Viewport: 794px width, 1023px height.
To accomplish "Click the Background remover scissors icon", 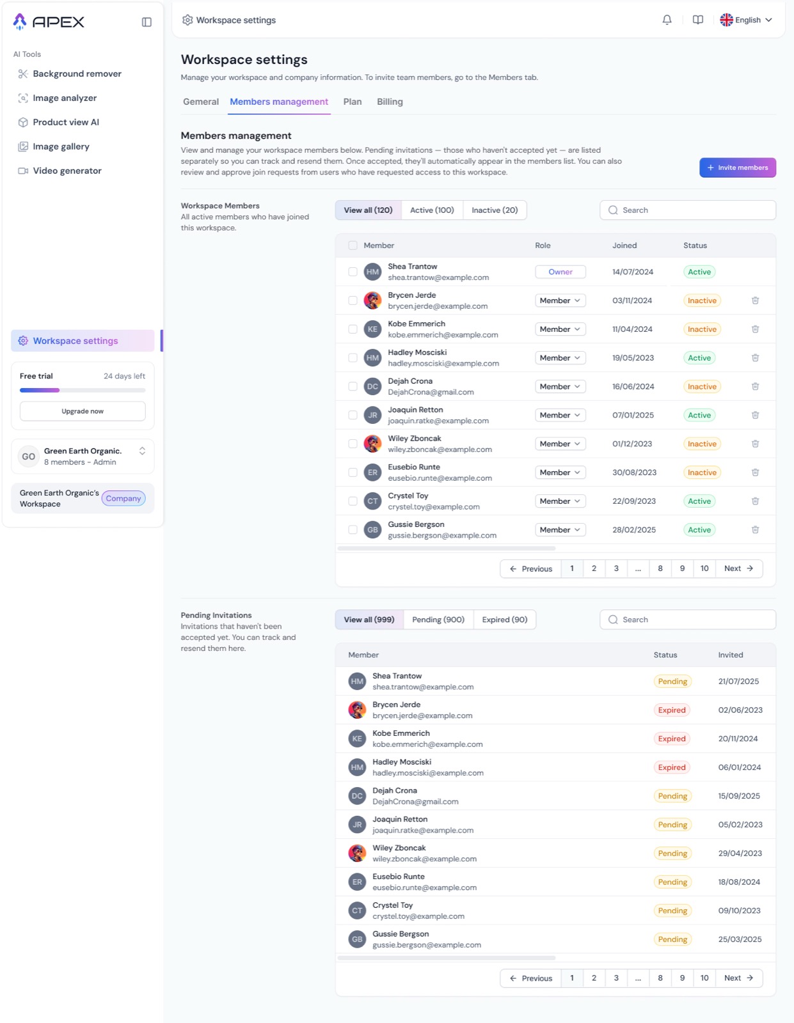I will pyautogui.click(x=23, y=74).
